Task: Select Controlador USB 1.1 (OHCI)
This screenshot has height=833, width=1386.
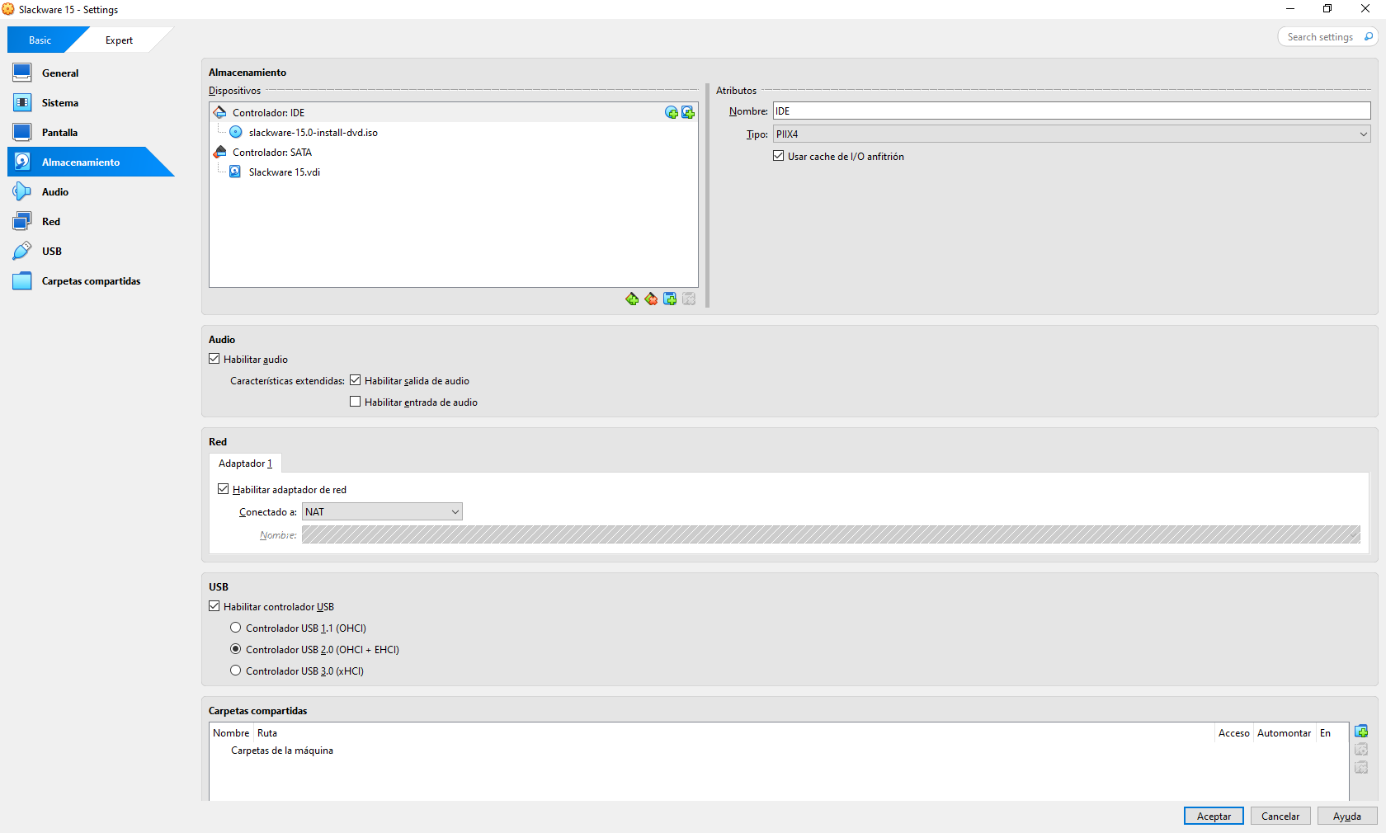Action: pos(236,628)
